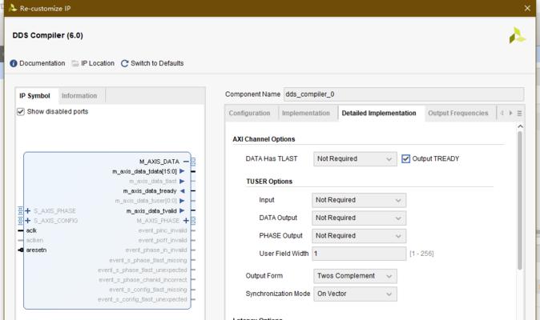Open the Synchronization Mode dropdown

pos(355,294)
